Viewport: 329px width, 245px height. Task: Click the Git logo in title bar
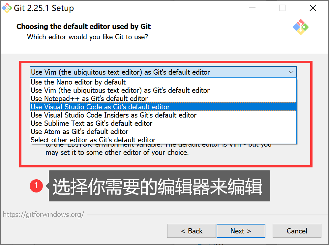coord(7,8)
